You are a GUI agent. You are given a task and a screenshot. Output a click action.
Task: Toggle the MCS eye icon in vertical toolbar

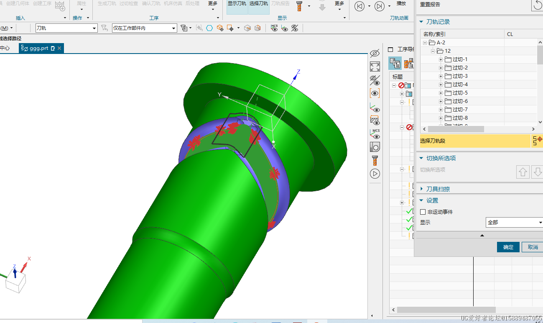(375, 134)
